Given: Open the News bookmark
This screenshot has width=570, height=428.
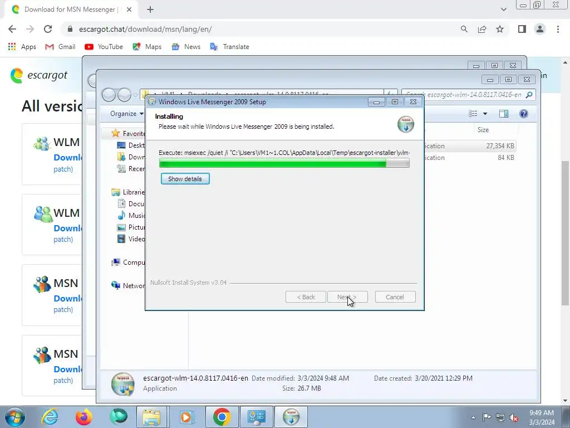Looking at the screenshot, I should (186, 47).
